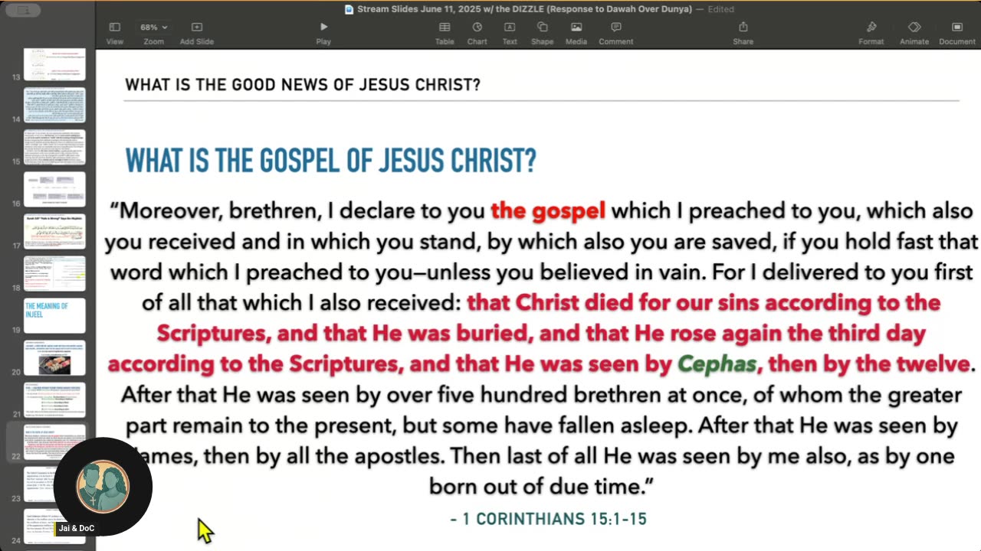The image size is (981, 551).
Task: Click the document title in title bar
Action: click(525, 9)
